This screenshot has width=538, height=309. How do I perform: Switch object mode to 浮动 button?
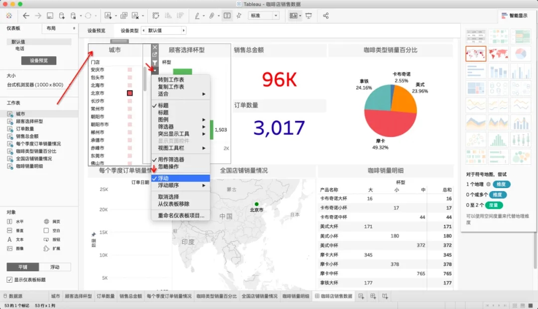(x=55, y=267)
